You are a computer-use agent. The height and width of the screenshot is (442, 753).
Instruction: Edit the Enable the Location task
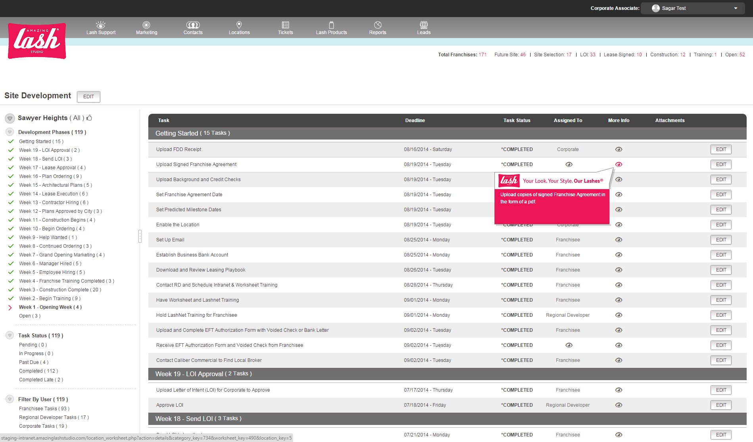point(721,225)
